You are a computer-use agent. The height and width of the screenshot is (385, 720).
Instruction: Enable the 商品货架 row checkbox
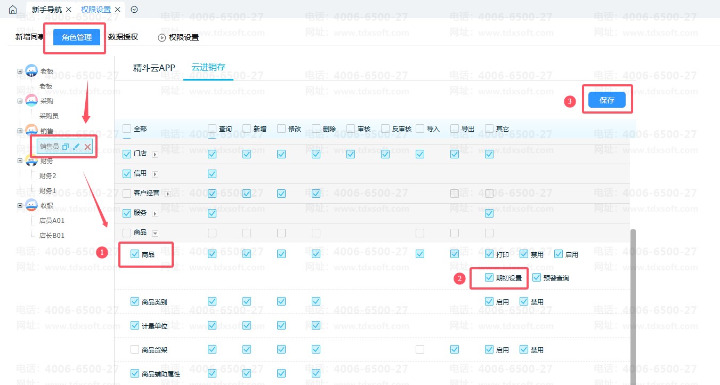[135, 350]
